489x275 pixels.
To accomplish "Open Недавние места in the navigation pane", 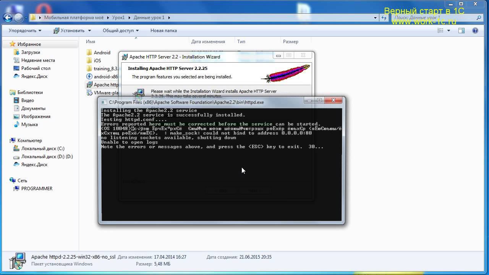I will pyautogui.click(x=38, y=60).
